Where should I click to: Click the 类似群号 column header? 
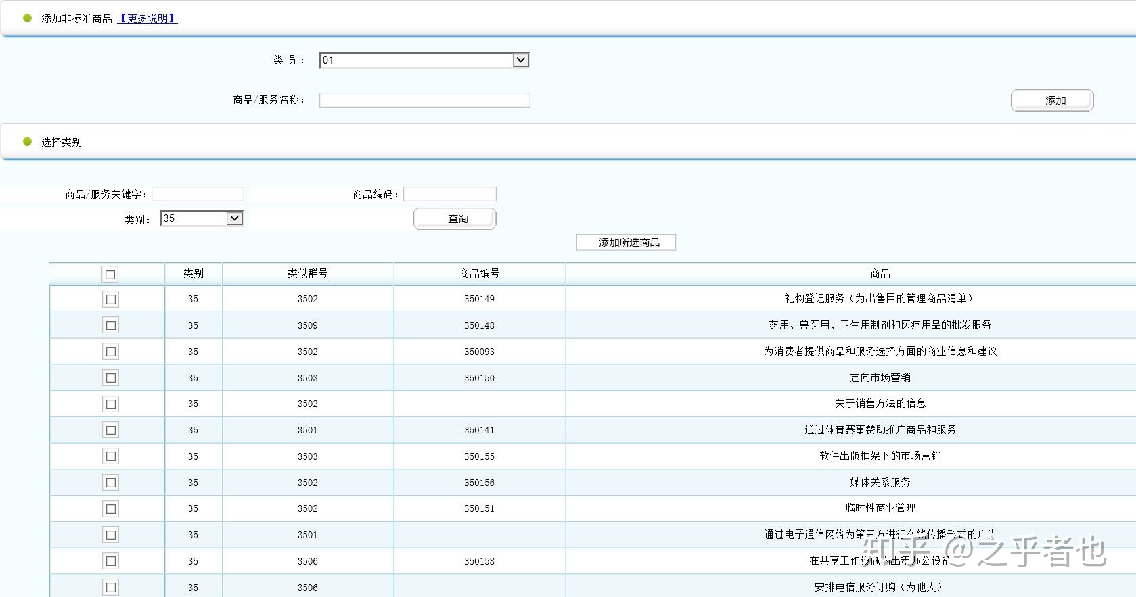pos(307,273)
